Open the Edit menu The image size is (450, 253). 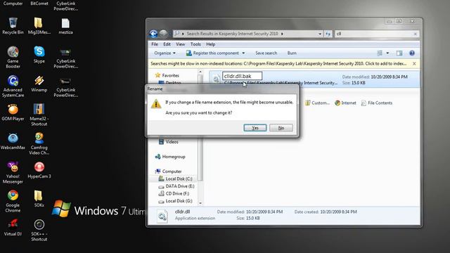(x=167, y=44)
